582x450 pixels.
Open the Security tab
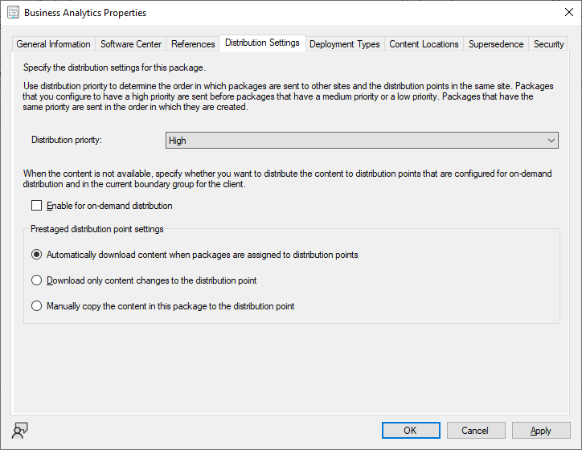tap(548, 44)
